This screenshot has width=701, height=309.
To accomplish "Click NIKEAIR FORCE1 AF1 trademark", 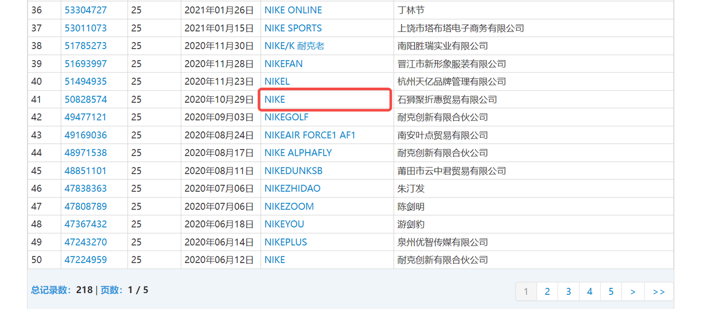I will click(x=310, y=135).
